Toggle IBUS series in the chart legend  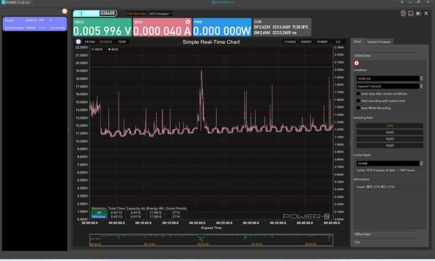click(113, 49)
